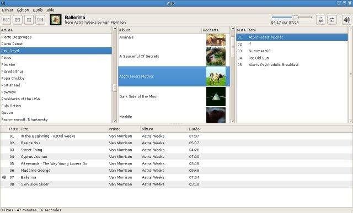Select playlist row Madame George
The height and width of the screenshot is (213, 353).
[x=176, y=170]
